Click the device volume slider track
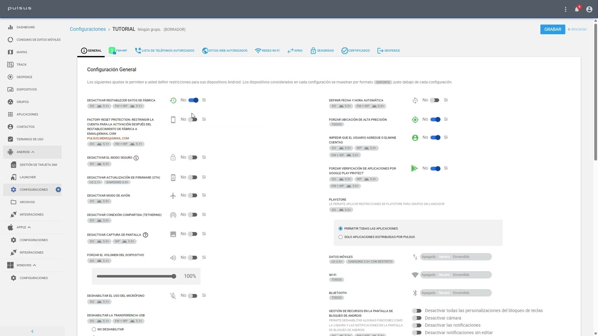 (x=136, y=276)
